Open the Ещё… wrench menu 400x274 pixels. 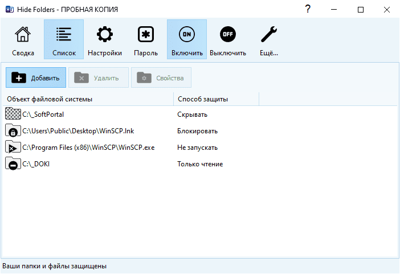pyautogui.click(x=269, y=39)
